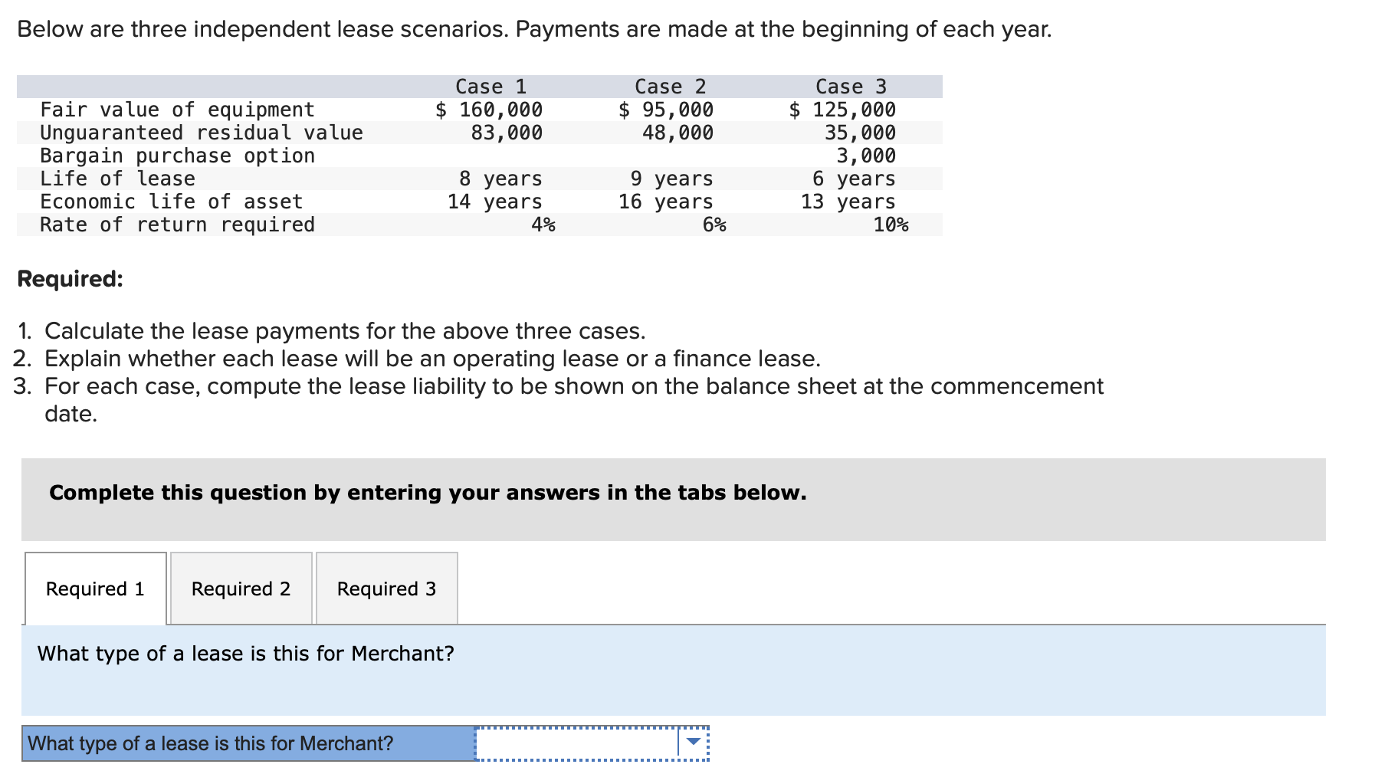Click the 'Fair value of equipment' row label

coord(176,109)
